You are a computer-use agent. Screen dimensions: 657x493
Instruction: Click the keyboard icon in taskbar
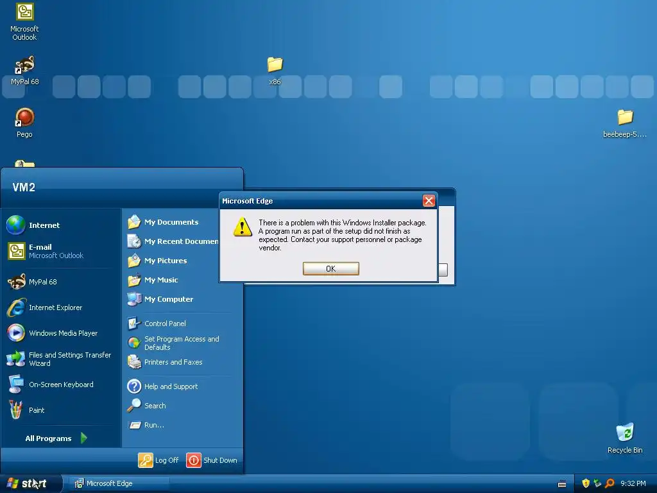tap(562, 484)
